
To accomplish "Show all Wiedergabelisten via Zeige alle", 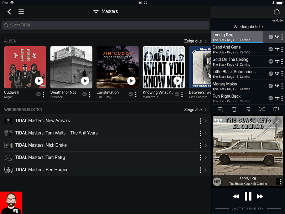I will click(195, 109).
